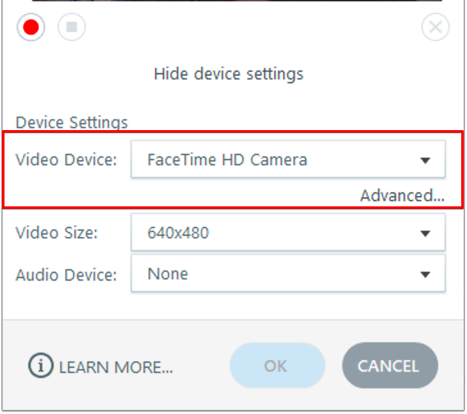Click the Video Size label
Viewport: 467px width, 414px height.
(56, 233)
